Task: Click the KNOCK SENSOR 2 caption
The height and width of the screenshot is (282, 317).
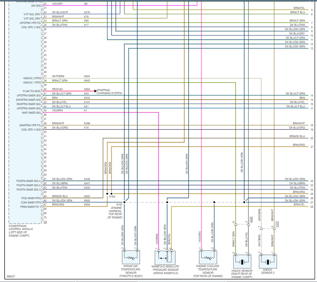Action: 268,271
